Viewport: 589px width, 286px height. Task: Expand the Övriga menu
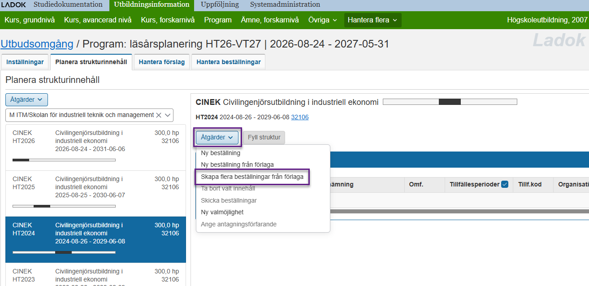point(322,20)
